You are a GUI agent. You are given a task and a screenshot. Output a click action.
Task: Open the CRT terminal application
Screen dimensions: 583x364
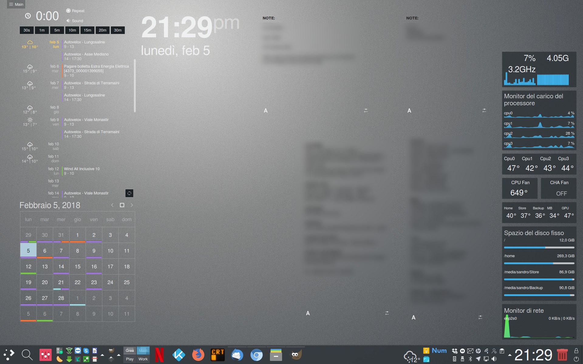point(218,355)
